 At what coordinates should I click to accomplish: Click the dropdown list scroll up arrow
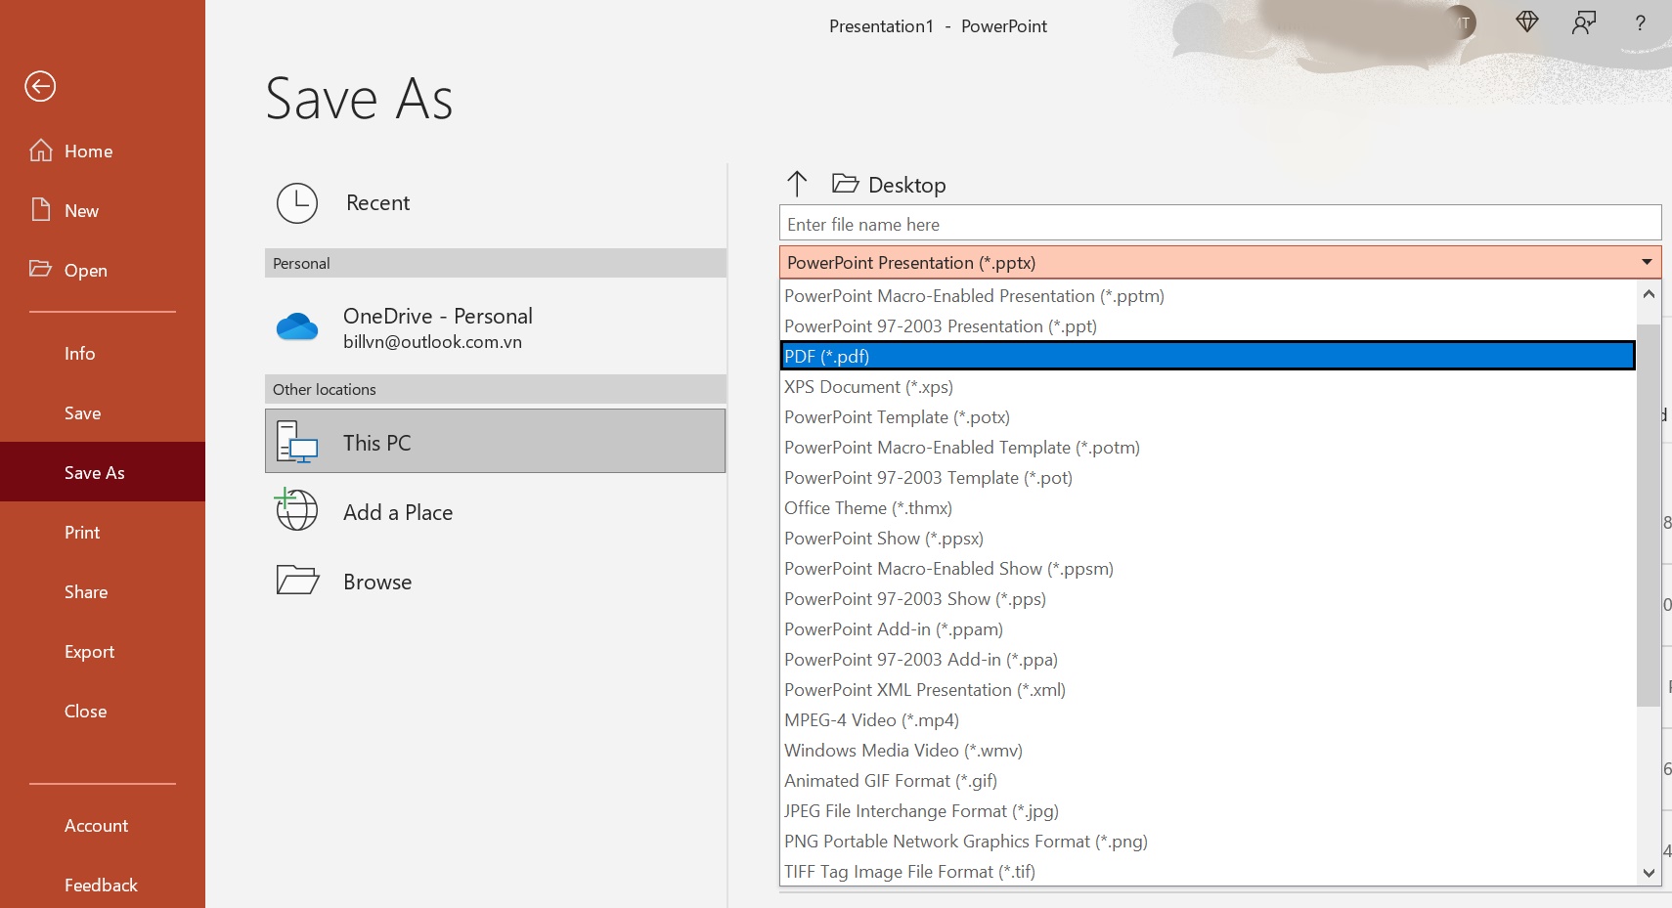coord(1649,293)
